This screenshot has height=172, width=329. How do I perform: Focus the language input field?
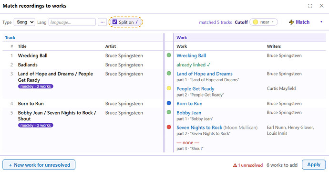(72, 22)
